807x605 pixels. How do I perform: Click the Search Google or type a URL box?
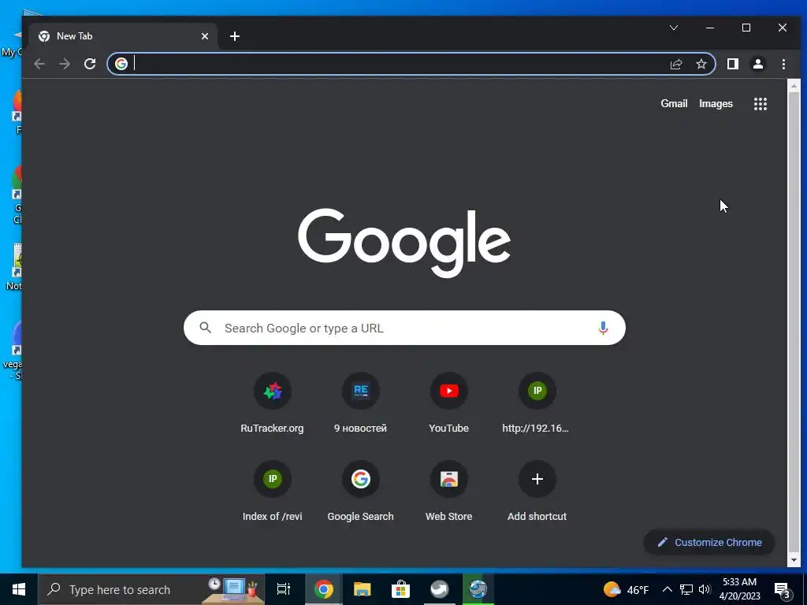pyautogui.click(x=404, y=328)
